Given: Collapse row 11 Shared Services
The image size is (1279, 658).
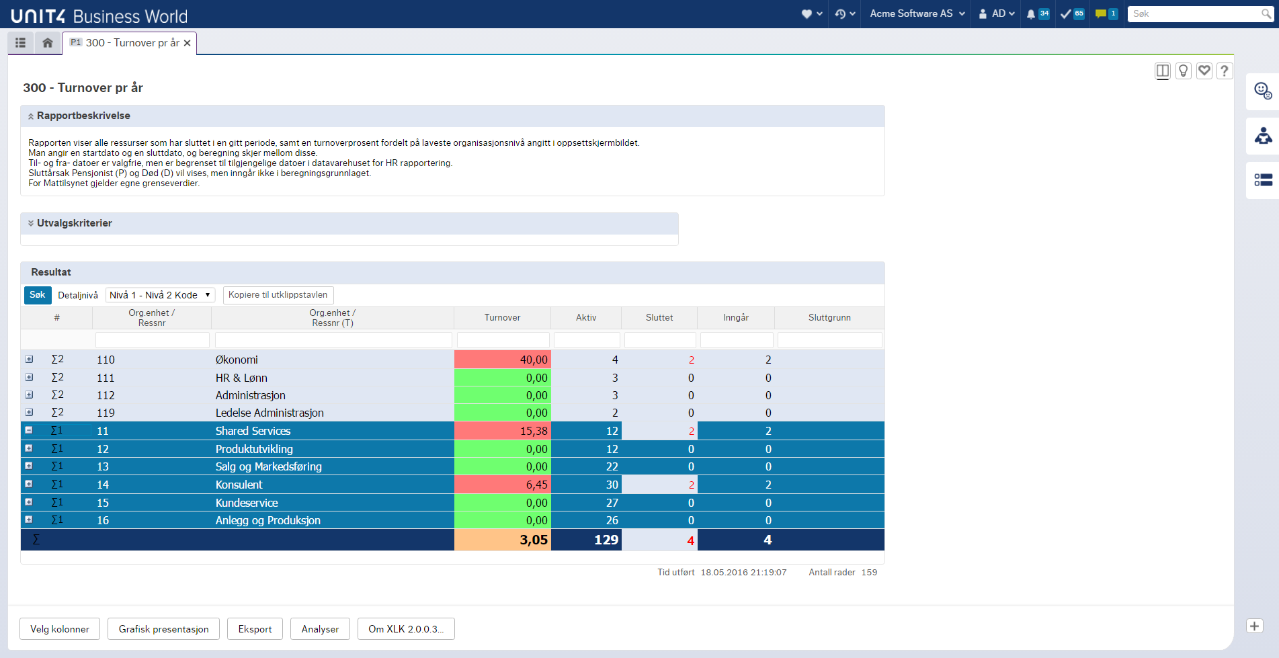Looking at the screenshot, I should coord(29,430).
